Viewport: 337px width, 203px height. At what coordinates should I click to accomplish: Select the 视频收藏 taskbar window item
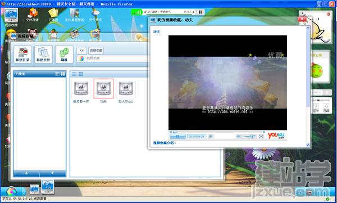point(48,187)
